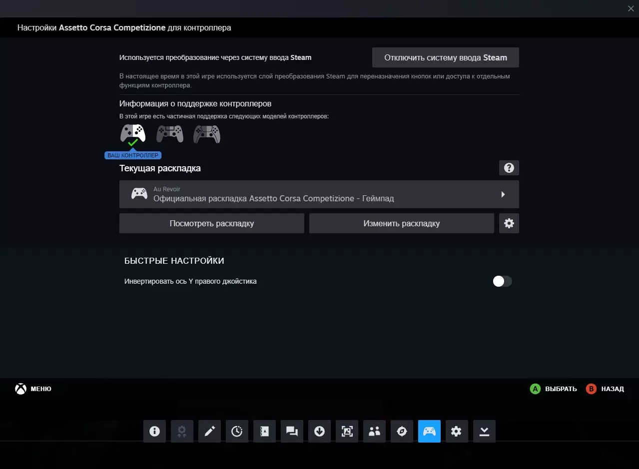Click Отключить систему ввода Steam button
Image resolution: width=639 pixels, height=469 pixels.
(x=446, y=57)
